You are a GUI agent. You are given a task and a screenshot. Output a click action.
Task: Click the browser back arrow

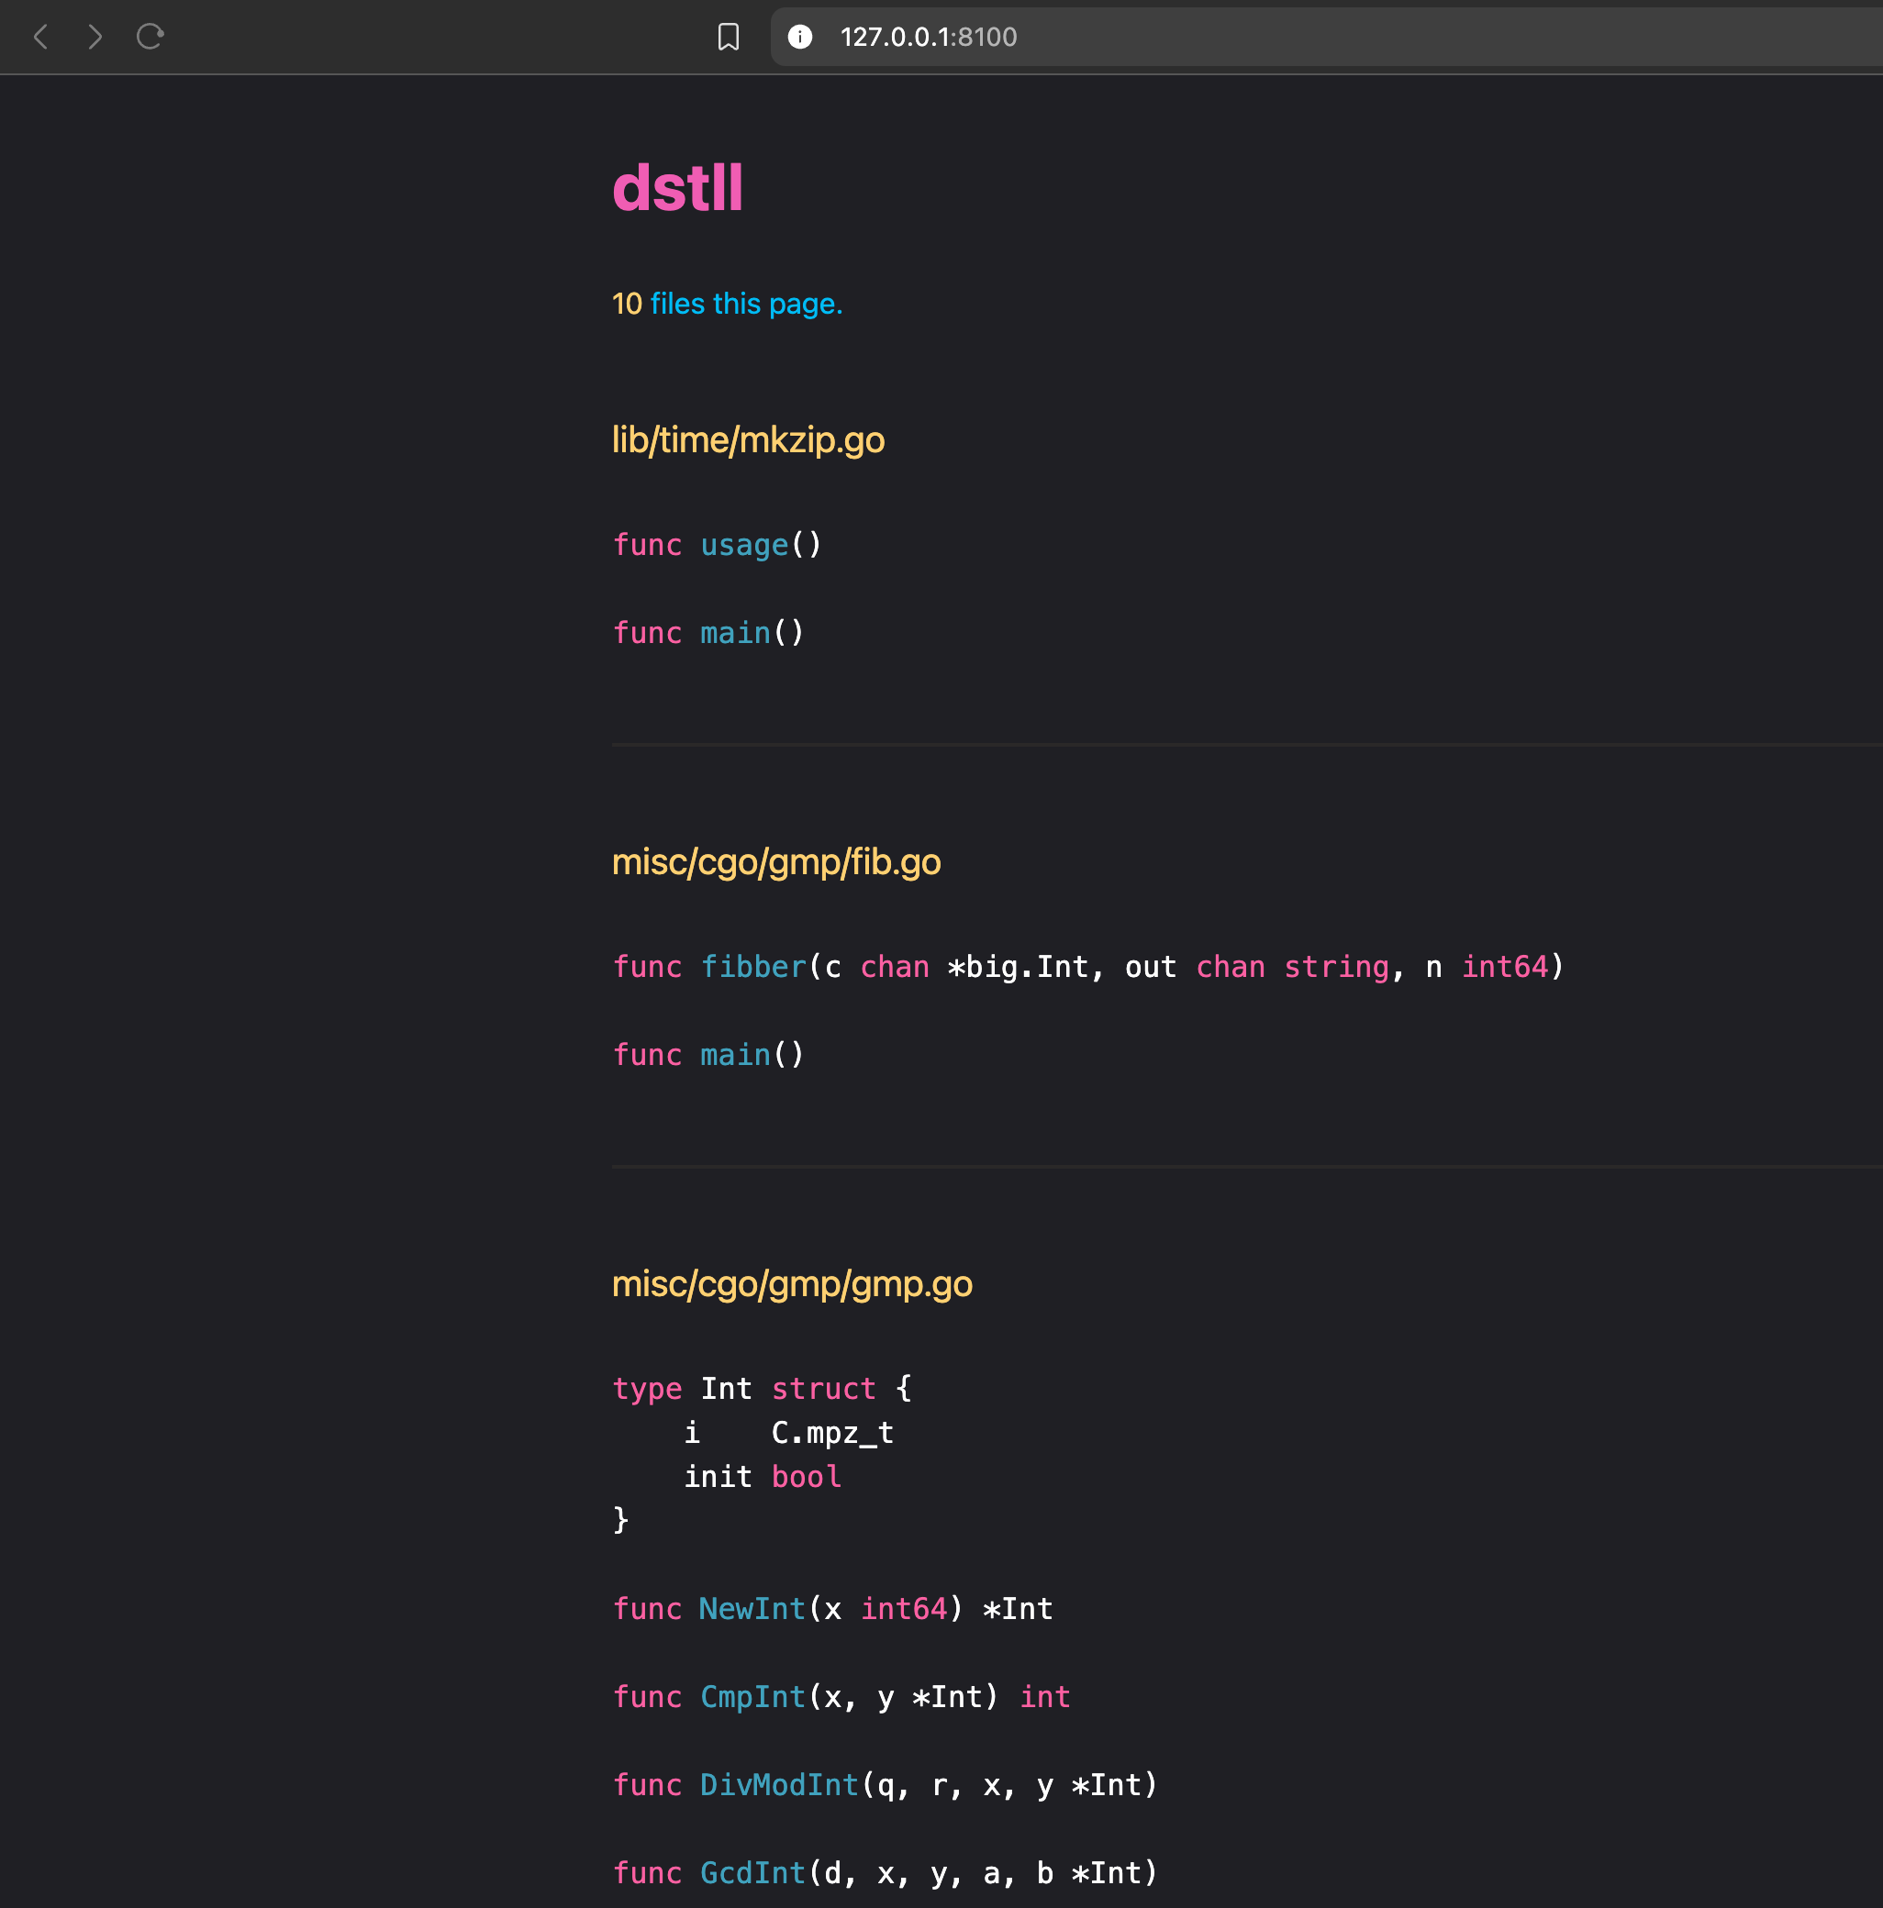click(x=40, y=38)
